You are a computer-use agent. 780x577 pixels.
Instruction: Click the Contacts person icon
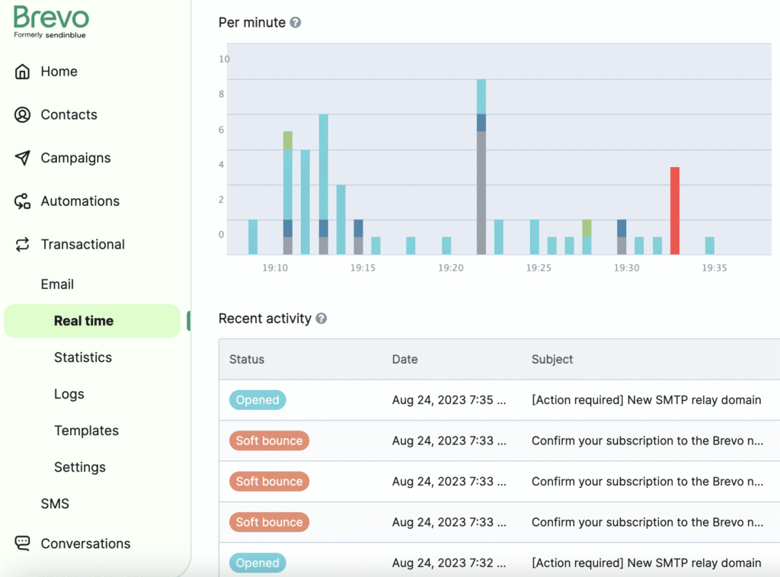coord(23,115)
